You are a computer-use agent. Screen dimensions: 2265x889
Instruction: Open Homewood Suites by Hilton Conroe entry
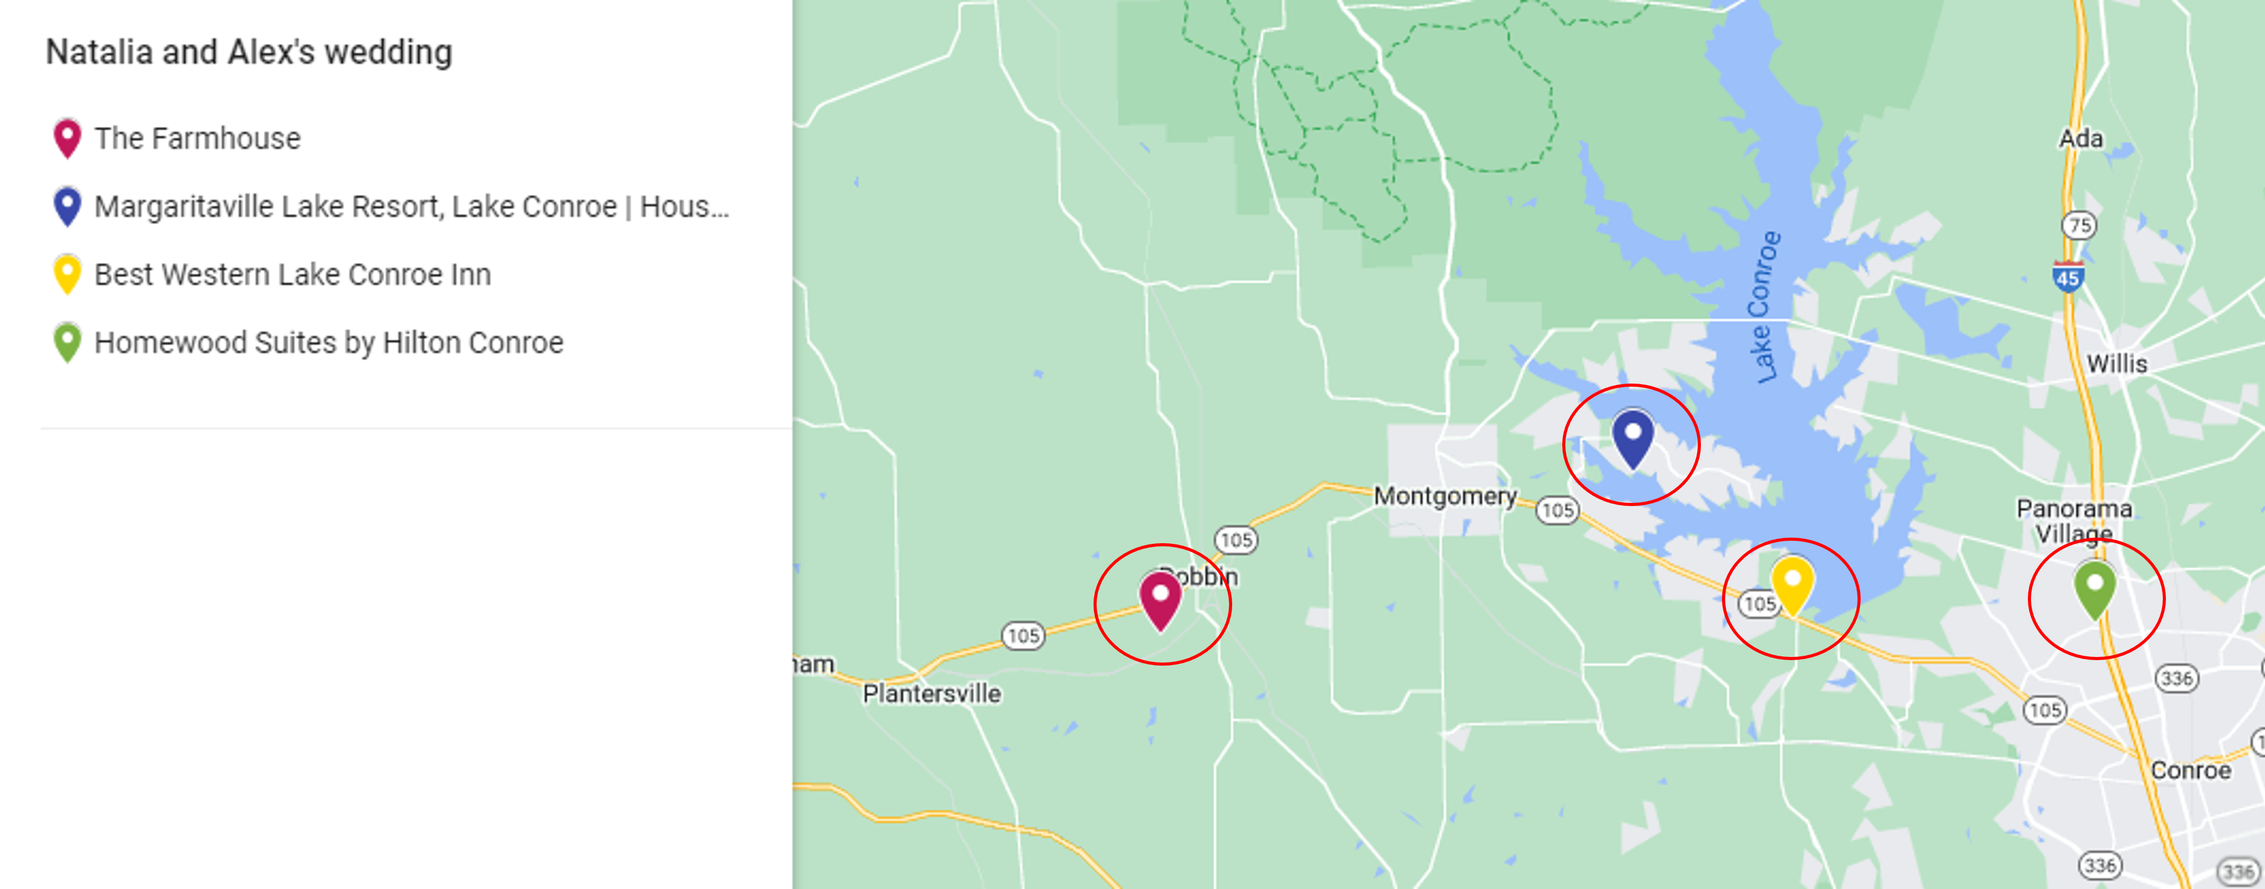pos(329,343)
